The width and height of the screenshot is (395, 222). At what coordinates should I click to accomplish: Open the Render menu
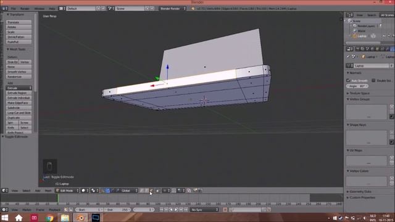(25, 9)
